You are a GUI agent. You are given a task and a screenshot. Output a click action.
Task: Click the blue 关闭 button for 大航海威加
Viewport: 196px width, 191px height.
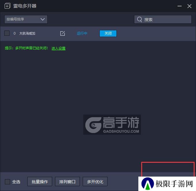[108, 33]
